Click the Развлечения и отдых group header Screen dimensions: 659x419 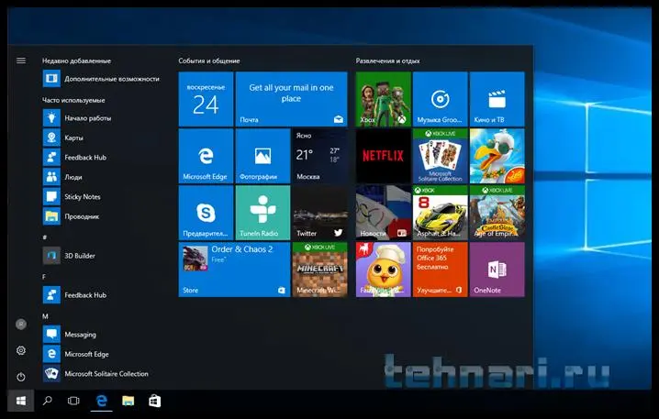pos(387,61)
